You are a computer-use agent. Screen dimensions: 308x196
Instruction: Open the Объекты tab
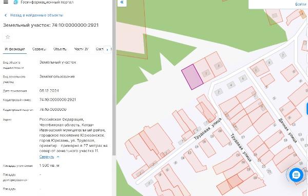click(x=60, y=49)
